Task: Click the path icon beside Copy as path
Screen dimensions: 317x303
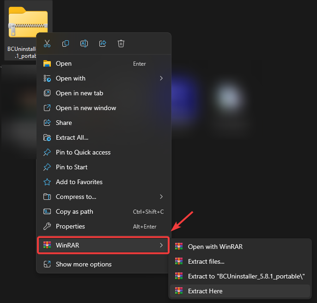Action: click(47, 212)
